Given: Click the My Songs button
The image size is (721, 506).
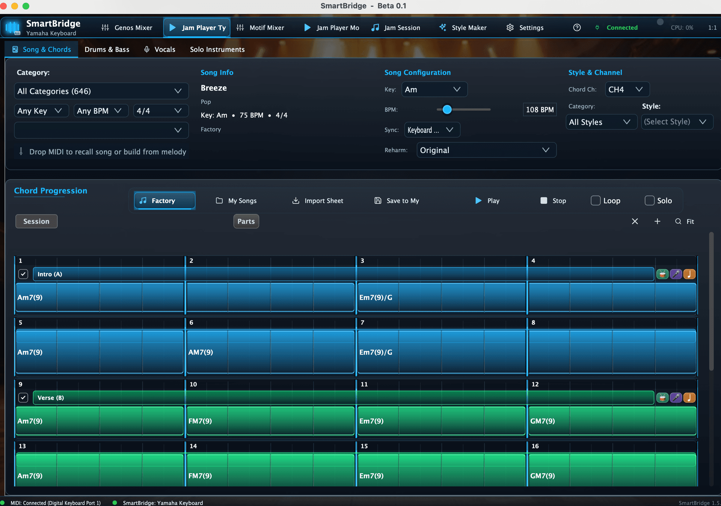Looking at the screenshot, I should click(x=236, y=201).
